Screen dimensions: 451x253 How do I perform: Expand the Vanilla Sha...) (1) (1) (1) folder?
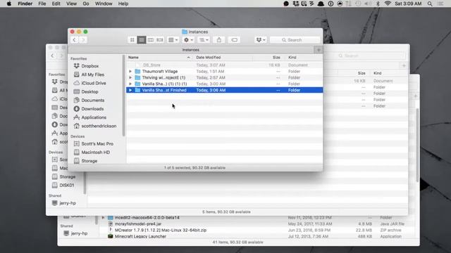(130, 84)
